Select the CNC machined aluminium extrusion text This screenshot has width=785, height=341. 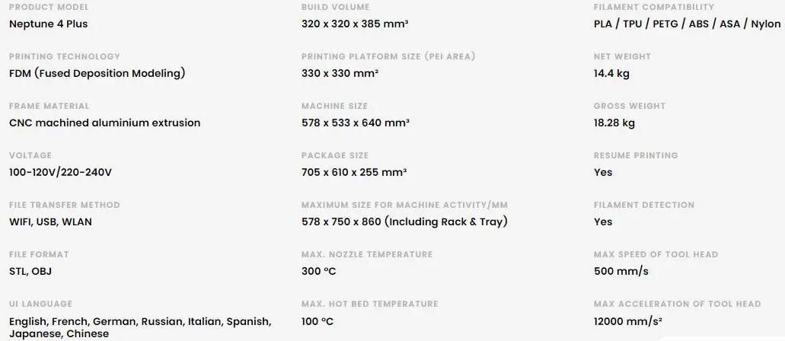coord(104,123)
